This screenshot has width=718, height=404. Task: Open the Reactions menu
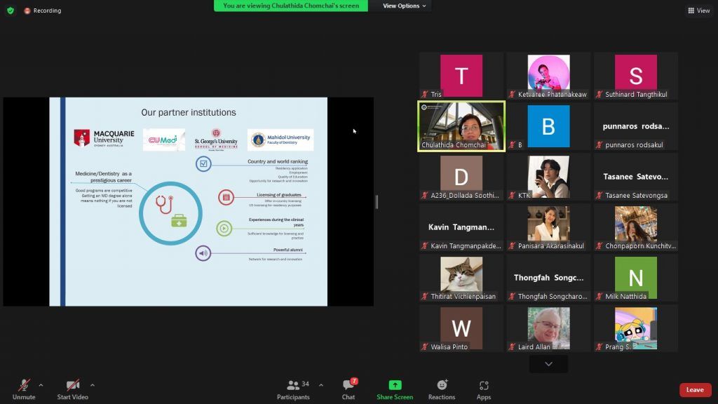tap(442, 386)
